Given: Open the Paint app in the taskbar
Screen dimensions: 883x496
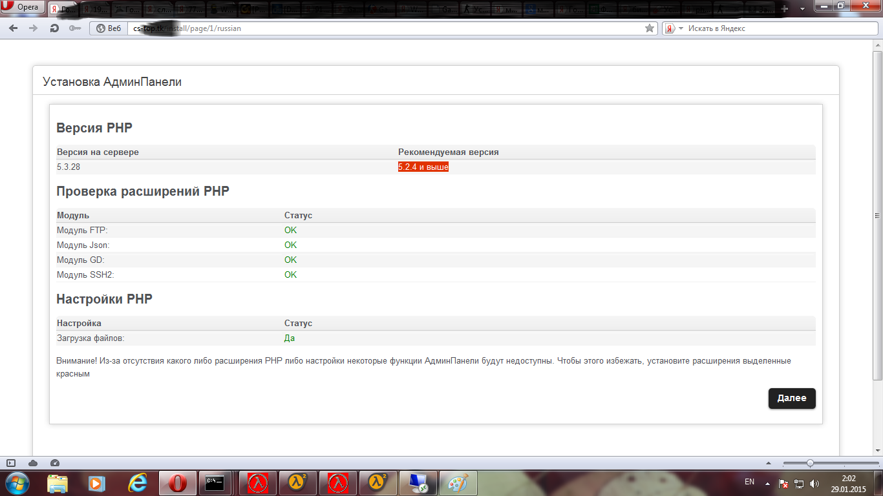Looking at the screenshot, I should coord(458,482).
